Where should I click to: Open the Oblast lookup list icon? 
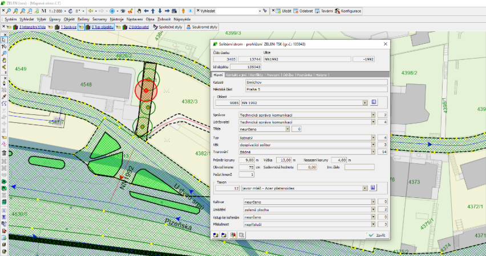374,102
